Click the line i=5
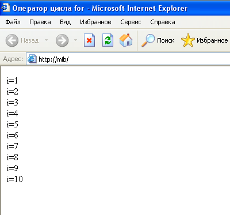Image resolution: width=230 pixels, height=215 pixels. point(13,125)
